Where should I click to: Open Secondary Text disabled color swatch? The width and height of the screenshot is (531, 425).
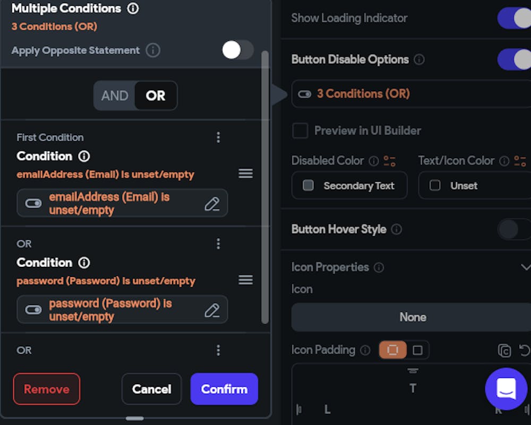point(349,186)
